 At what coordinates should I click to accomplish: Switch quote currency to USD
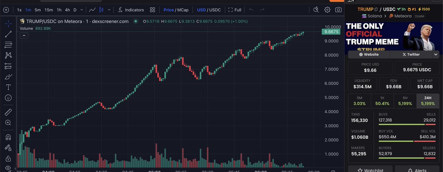click(201, 10)
